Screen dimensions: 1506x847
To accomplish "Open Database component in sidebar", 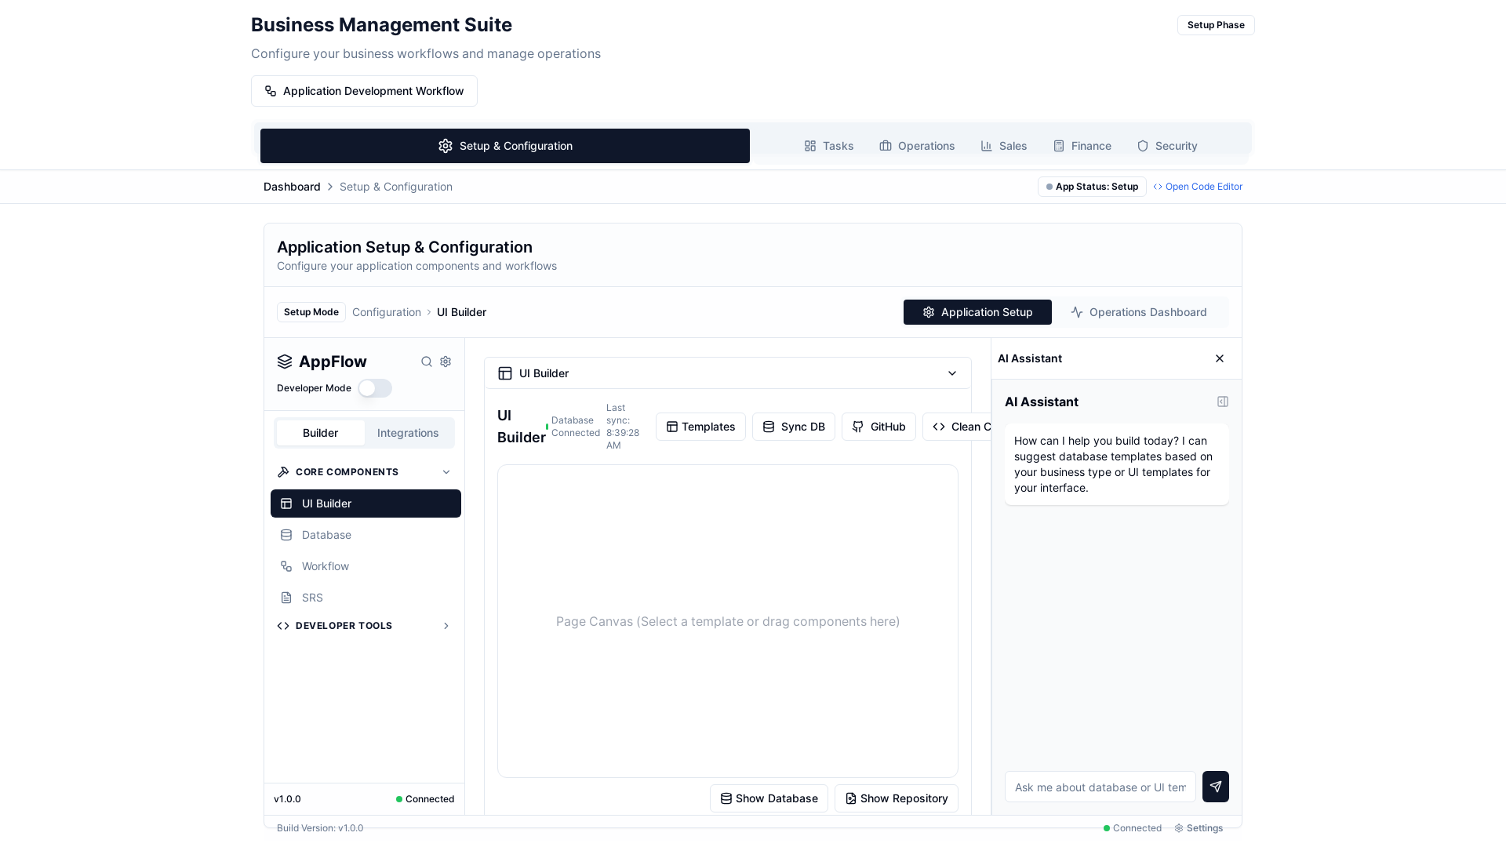I will pos(366,535).
